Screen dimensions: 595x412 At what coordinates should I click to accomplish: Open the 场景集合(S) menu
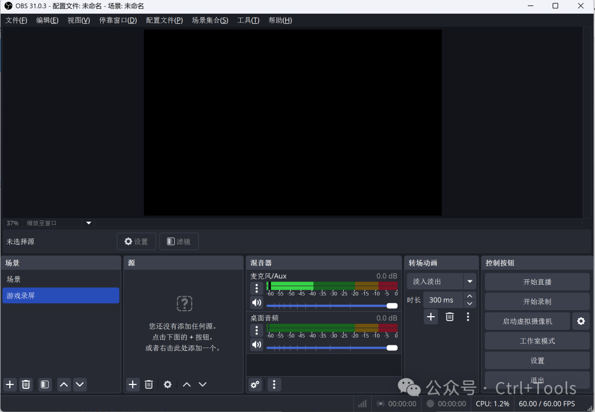tap(210, 20)
